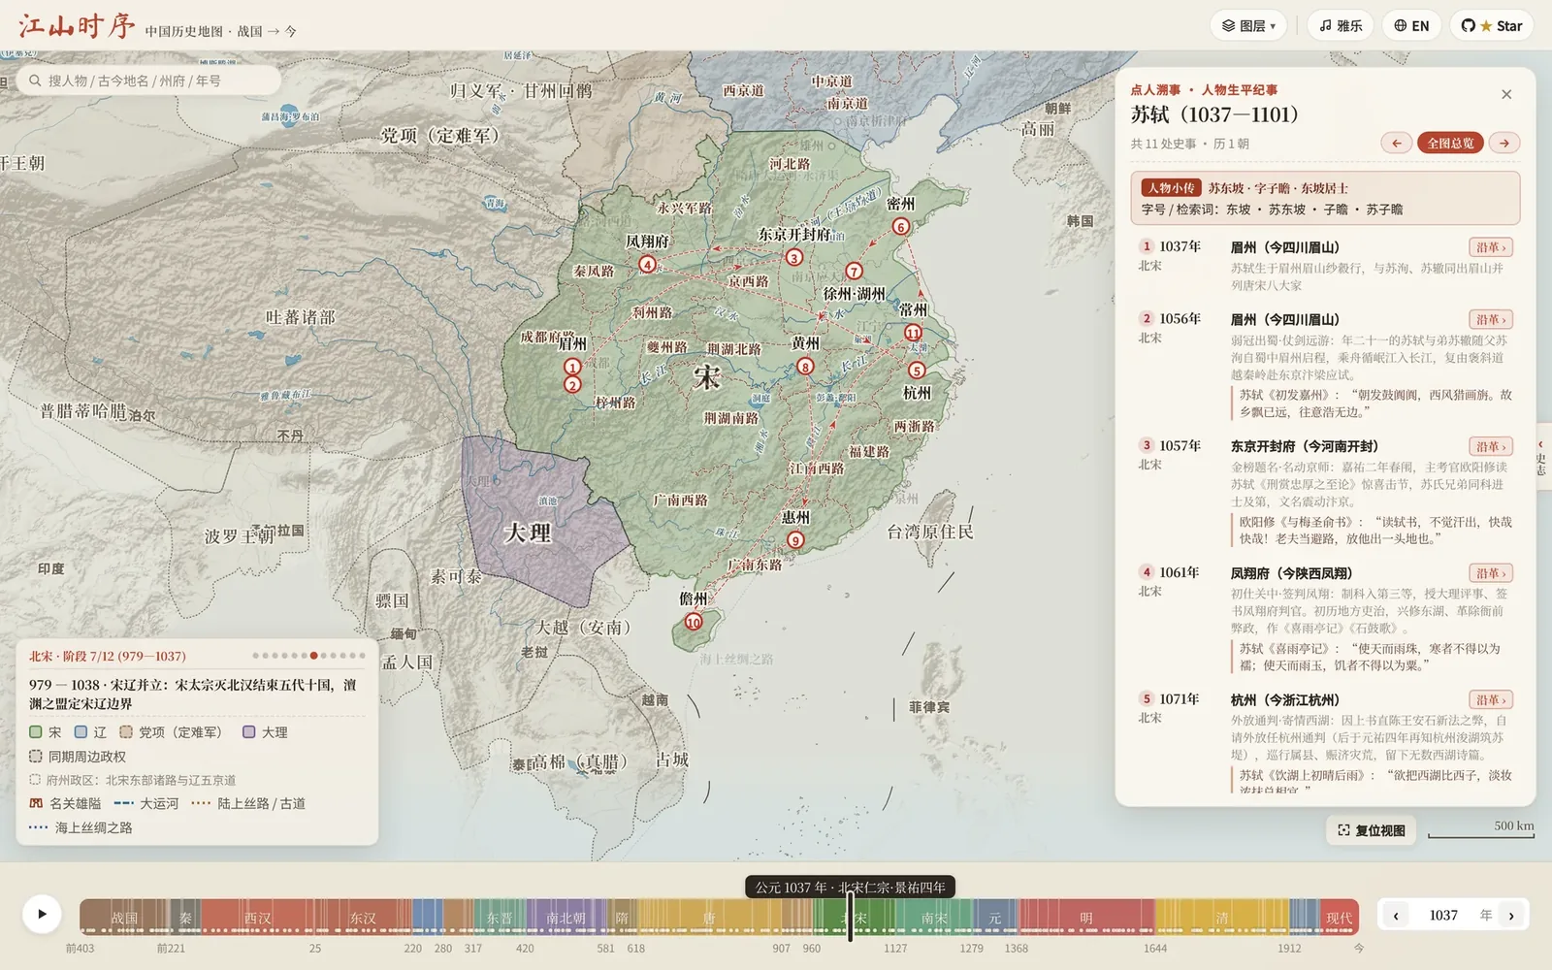Select map marker 11 at 常州
The width and height of the screenshot is (1552, 970).
tap(913, 333)
